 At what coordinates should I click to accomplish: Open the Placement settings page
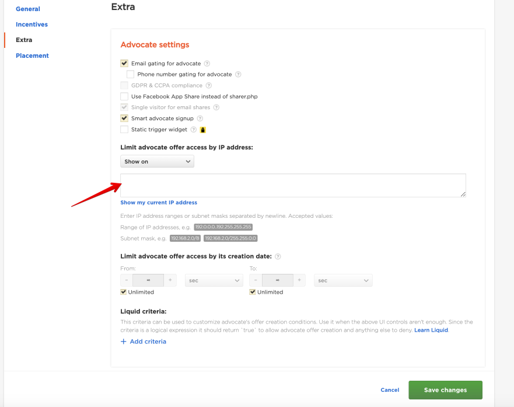(32, 55)
